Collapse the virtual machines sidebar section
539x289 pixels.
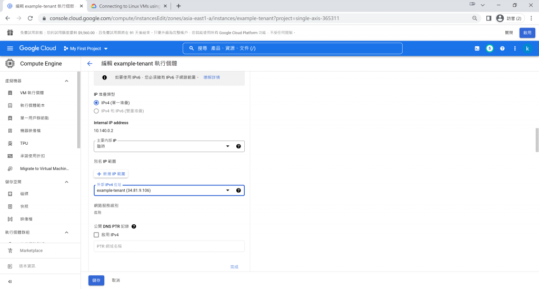tap(67, 81)
